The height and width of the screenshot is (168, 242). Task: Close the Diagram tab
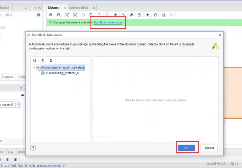pos(65,8)
